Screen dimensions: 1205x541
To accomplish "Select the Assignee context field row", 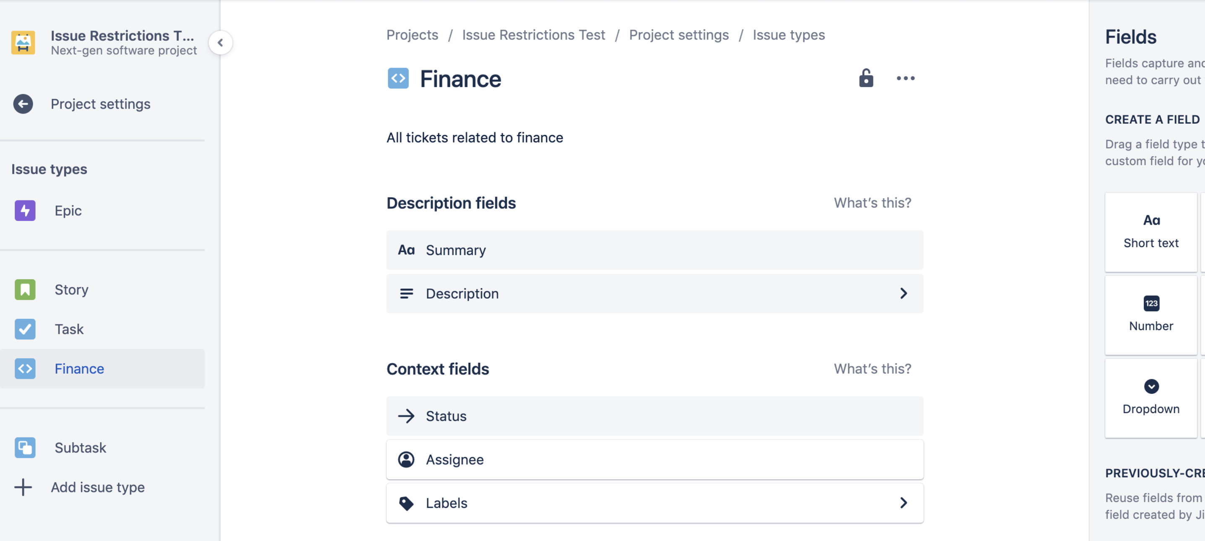I will tap(654, 459).
